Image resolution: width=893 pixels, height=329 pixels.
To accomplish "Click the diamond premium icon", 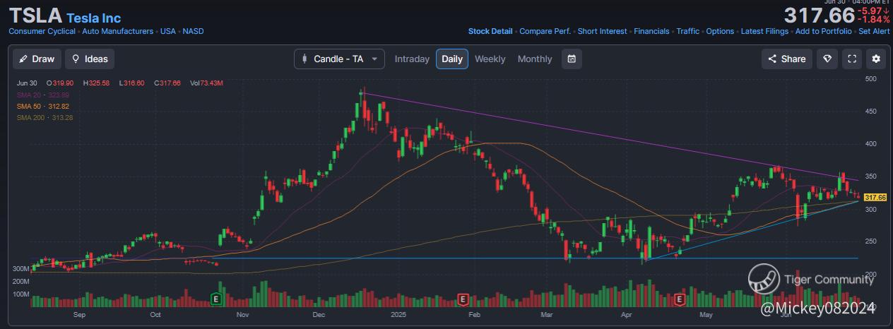I will click(827, 59).
